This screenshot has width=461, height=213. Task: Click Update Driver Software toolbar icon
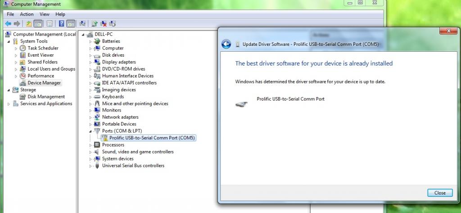pos(95,23)
